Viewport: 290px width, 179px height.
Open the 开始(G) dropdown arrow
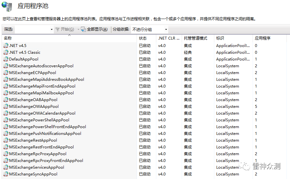click(78, 29)
